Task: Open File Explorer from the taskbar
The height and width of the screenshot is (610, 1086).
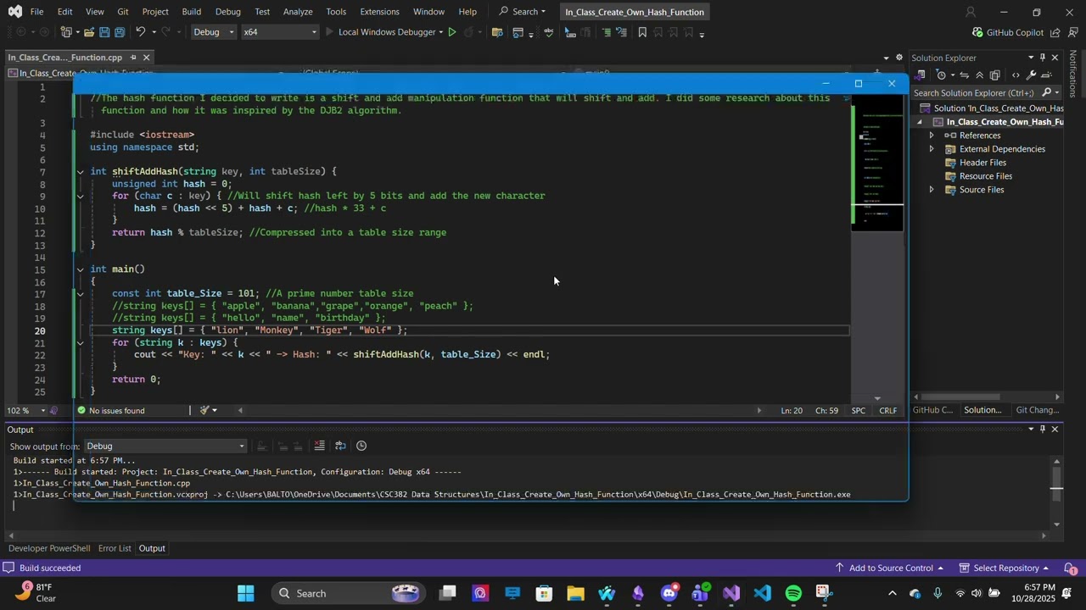Action: tap(575, 593)
